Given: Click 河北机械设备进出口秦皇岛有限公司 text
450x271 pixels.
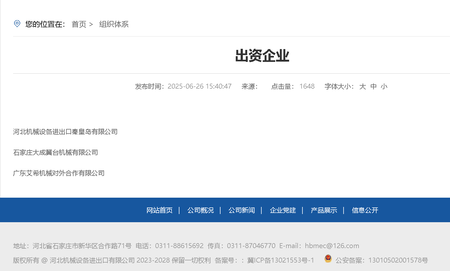Looking at the screenshot, I should coord(65,132).
